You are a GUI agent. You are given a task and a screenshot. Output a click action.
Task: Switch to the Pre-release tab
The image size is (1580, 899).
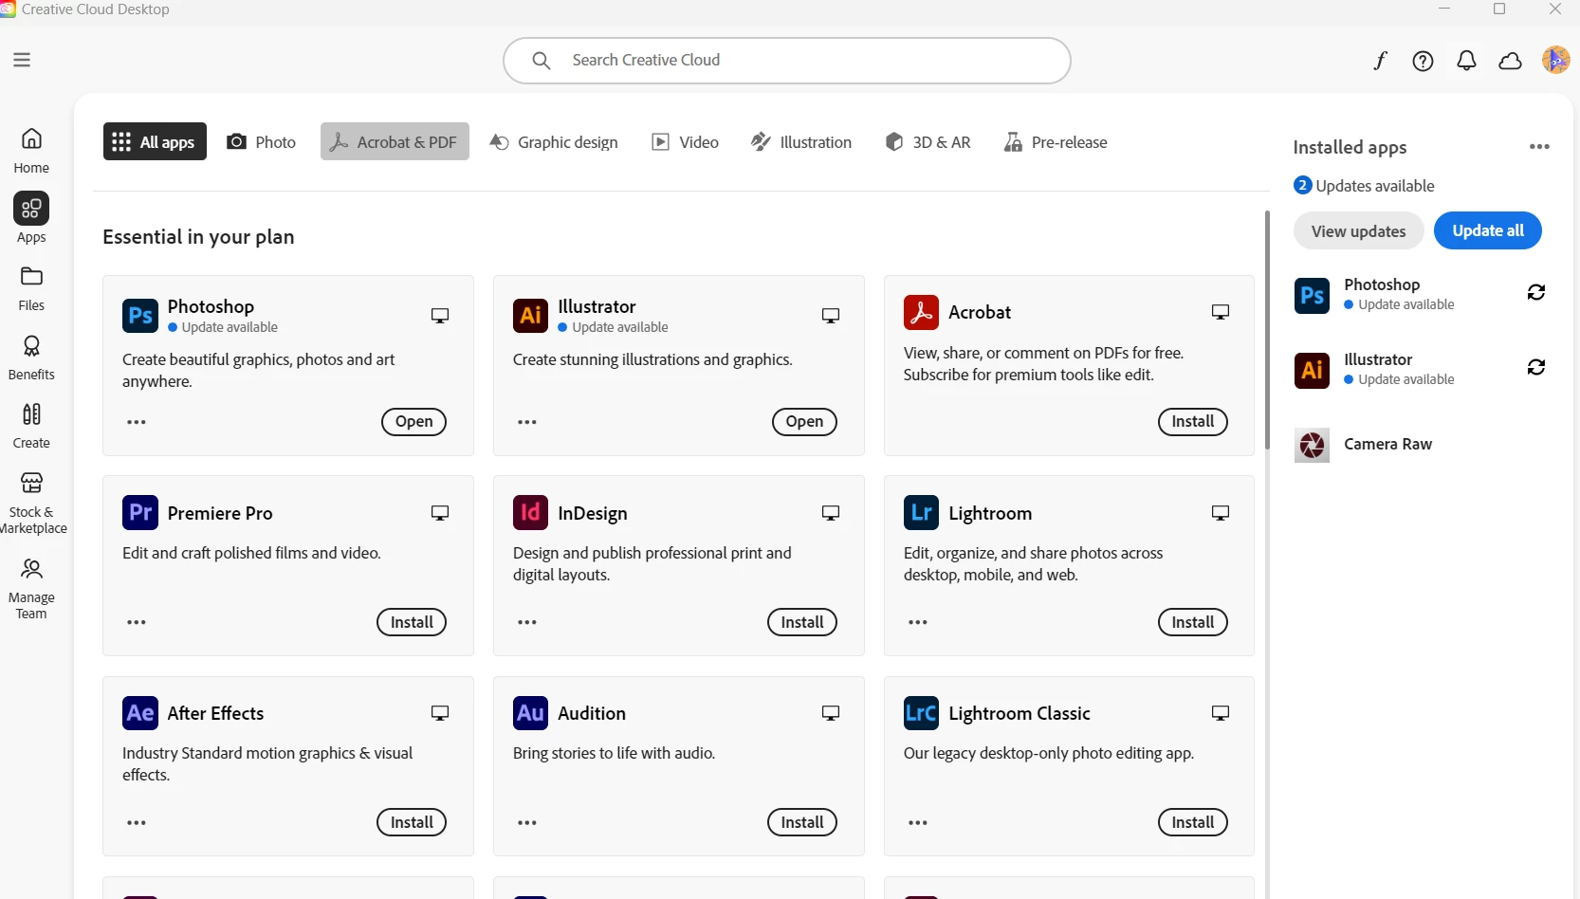coord(1056,142)
